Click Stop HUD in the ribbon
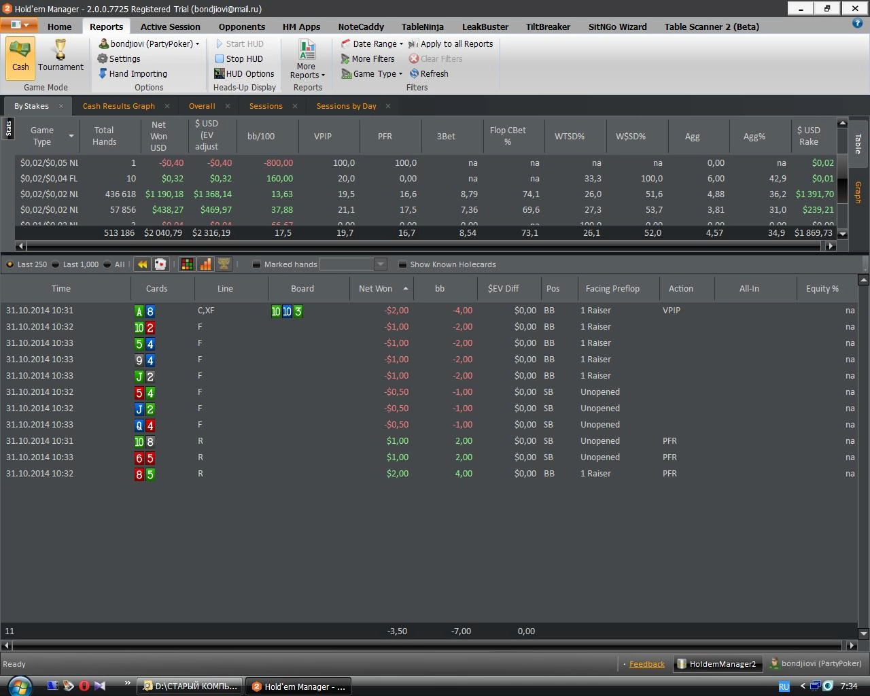 (239, 59)
